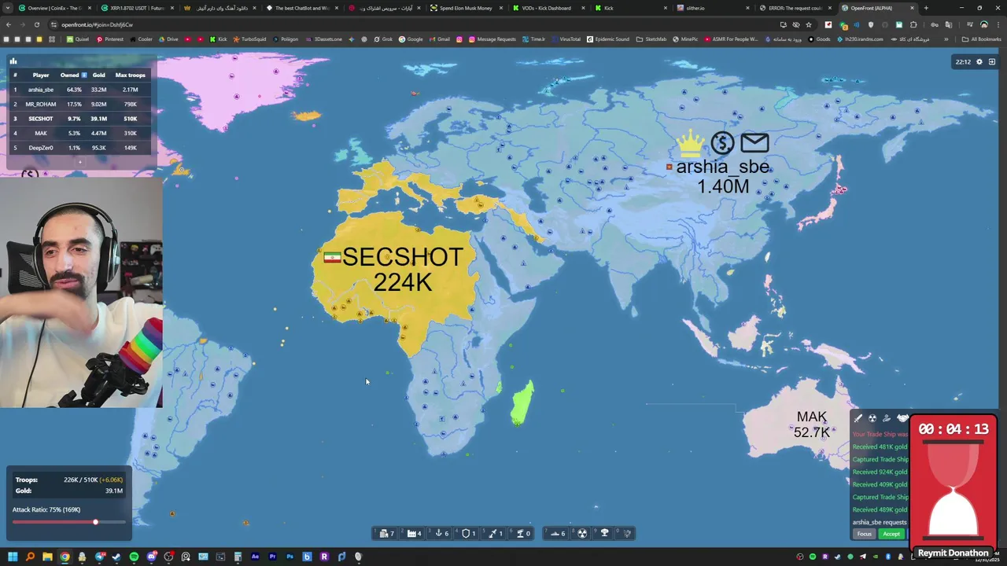Select the SAM Launcher icon
1007x566 pixels.
[x=520, y=533]
